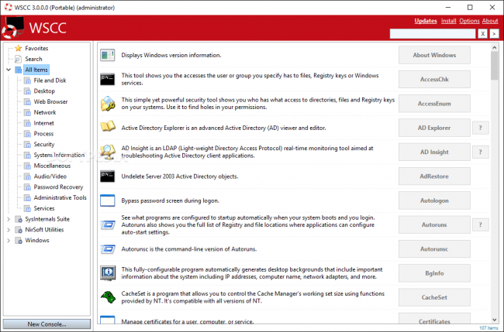Launch the AdRestore button

(x=434, y=176)
